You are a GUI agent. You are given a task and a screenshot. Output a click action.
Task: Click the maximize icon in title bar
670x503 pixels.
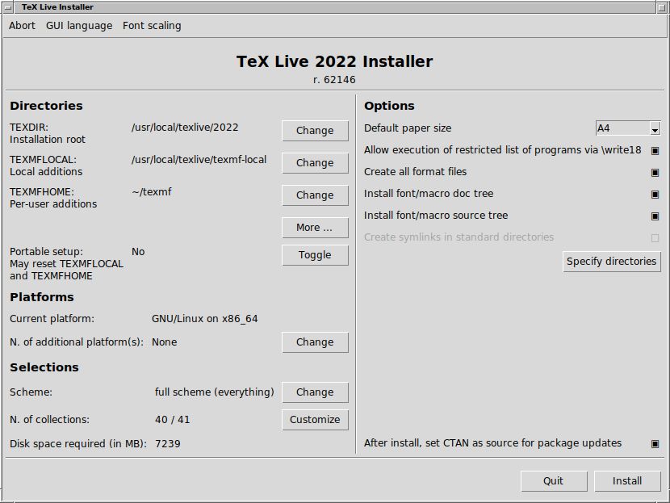[x=661, y=7]
